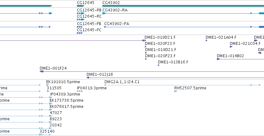The image size is (264, 136).
Task: Select the DME1-012J18 purple feature line
Action: (175, 78)
